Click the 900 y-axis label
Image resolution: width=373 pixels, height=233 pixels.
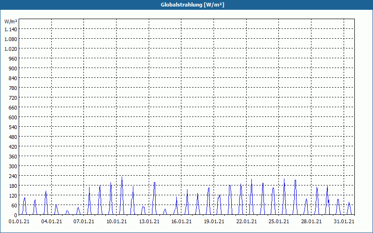[13, 68]
